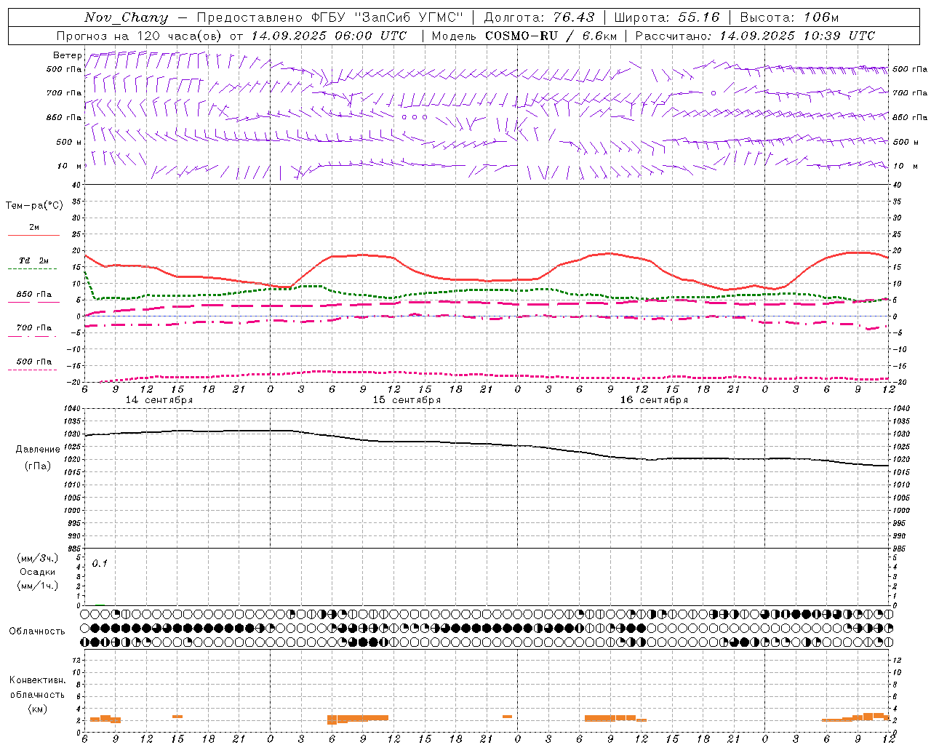Click the '2м' temperature legend entry
The image size is (931, 745).
[x=34, y=227]
